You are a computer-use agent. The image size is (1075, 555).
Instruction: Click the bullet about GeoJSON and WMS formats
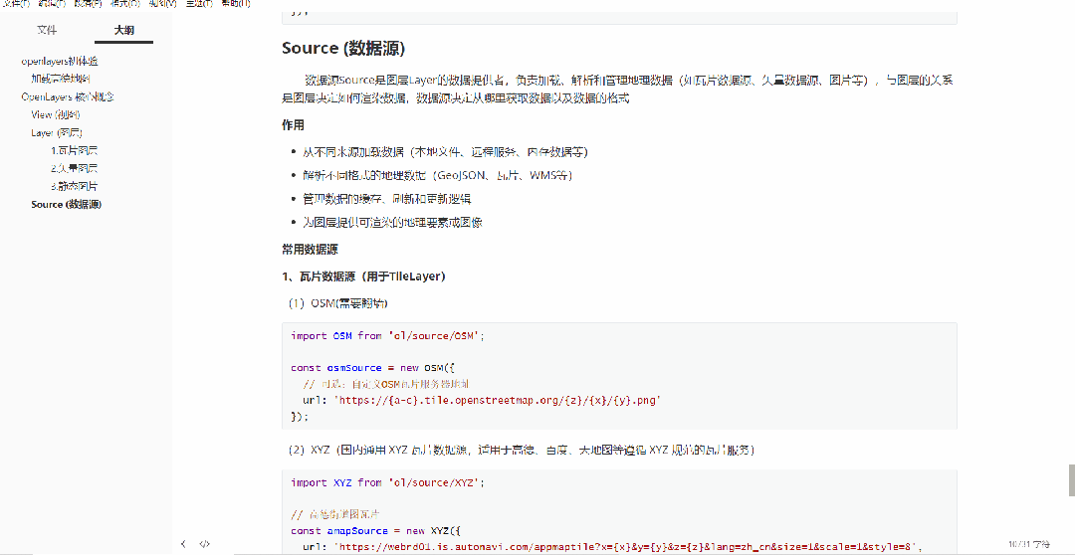437,175
